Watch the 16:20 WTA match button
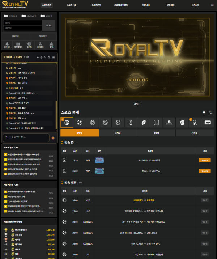Viewport: 217px width, 259px height. 205,171
